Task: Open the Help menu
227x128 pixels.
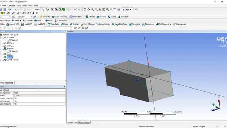Action: click(x=36, y=6)
